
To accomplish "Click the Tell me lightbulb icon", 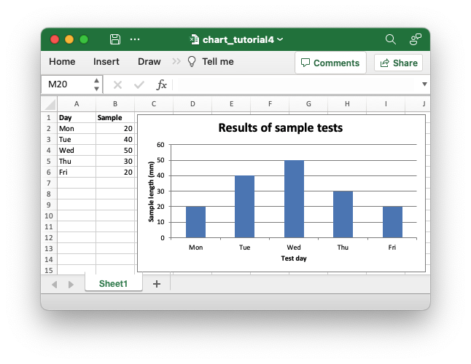I will coord(192,62).
